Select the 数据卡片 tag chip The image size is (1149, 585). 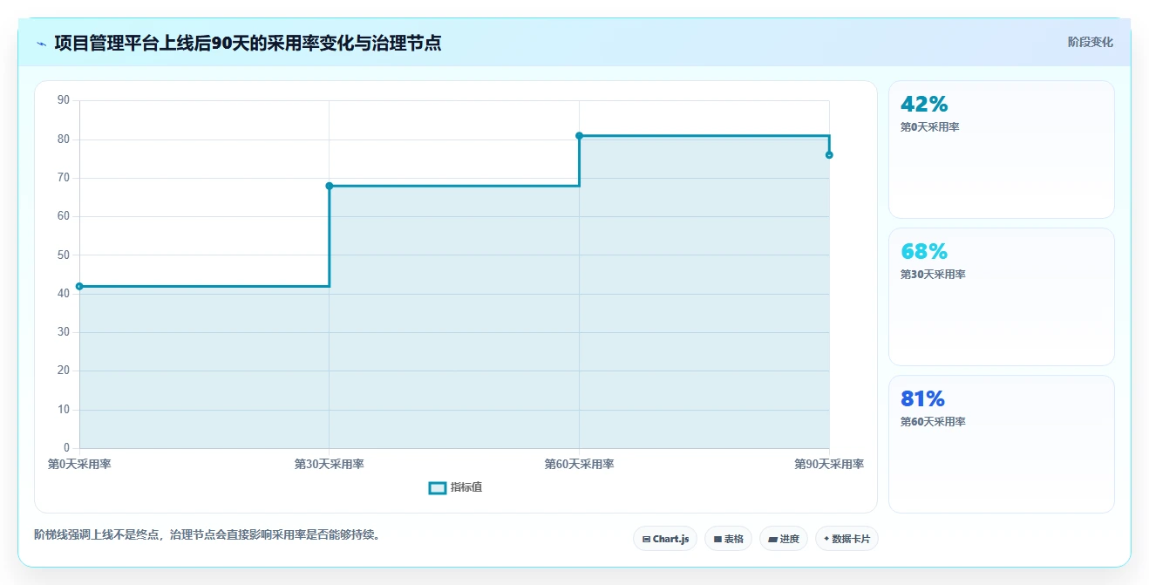(x=846, y=539)
